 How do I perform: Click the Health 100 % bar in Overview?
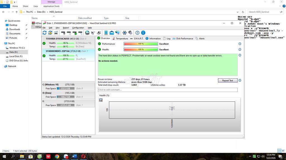coord(141,49)
